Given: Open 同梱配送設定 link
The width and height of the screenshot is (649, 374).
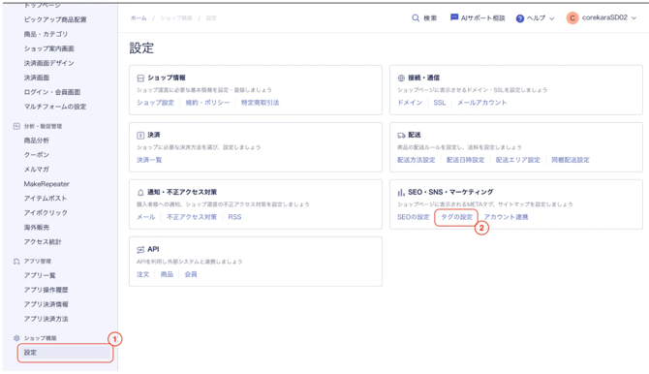Looking at the screenshot, I should [571, 160].
